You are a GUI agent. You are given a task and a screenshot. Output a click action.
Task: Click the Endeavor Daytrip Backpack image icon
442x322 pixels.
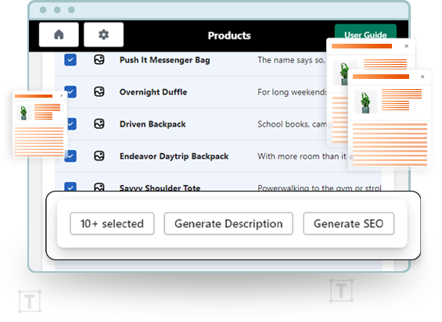[99, 156]
